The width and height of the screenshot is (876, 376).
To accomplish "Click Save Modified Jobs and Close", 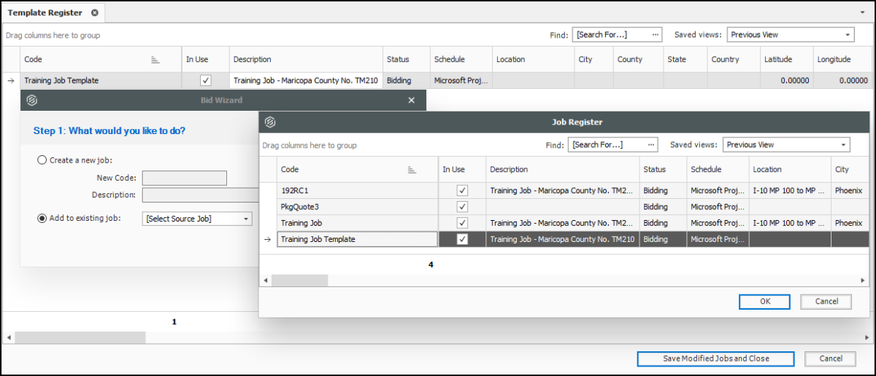I will pyautogui.click(x=715, y=359).
